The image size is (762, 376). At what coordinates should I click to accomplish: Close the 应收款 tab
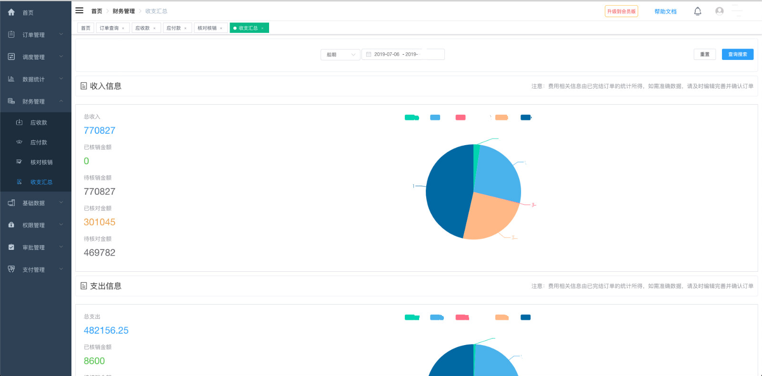(154, 28)
